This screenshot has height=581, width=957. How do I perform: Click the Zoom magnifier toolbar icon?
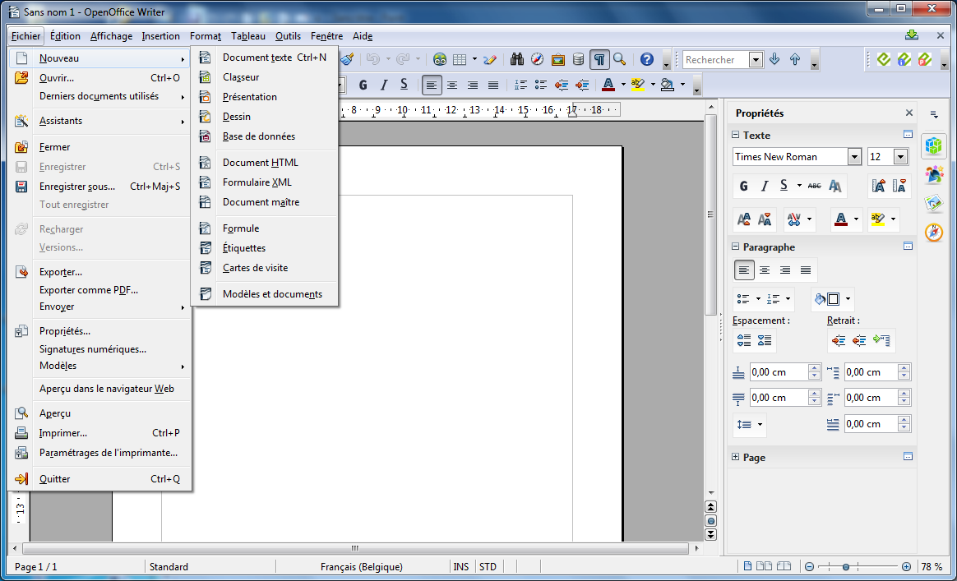pos(619,59)
